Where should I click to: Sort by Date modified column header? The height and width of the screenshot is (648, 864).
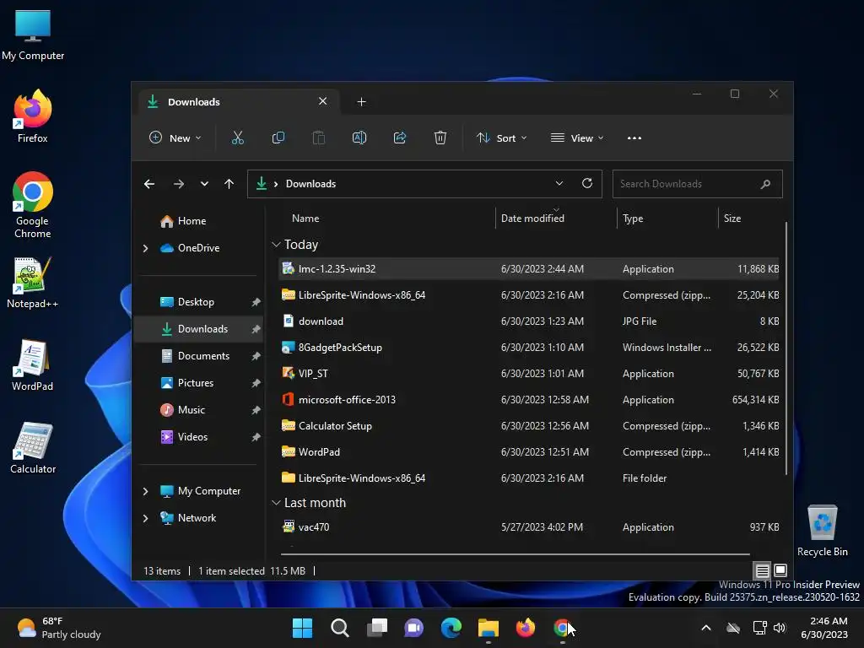pyautogui.click(x=532, y=219)
